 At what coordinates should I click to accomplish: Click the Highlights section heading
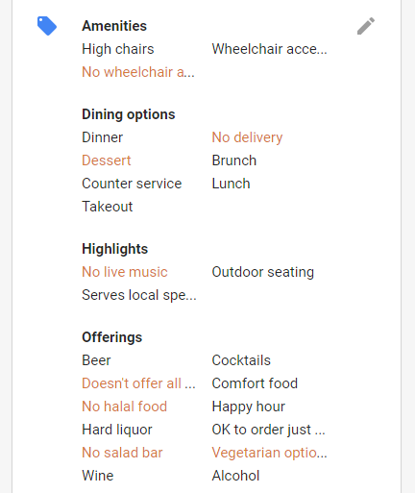tap(114, 249)
